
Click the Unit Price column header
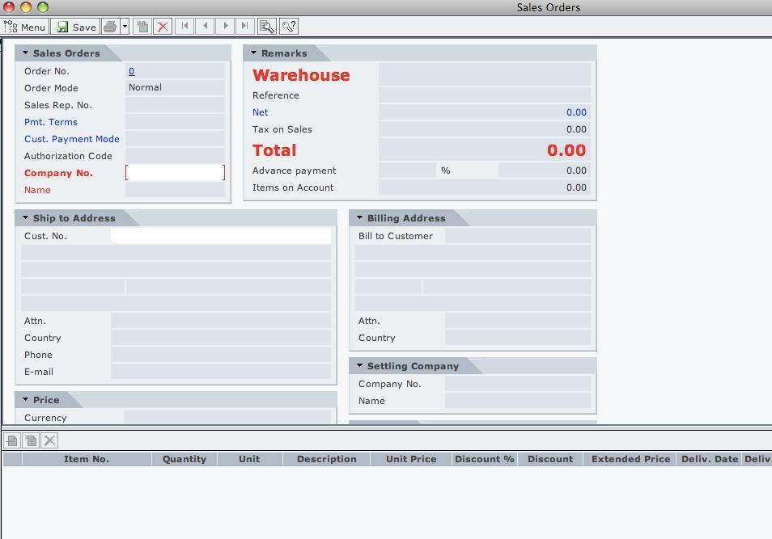coord(411,459)
